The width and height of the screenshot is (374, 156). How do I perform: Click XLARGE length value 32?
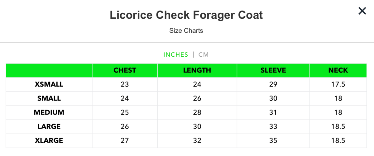pos(197,141)
